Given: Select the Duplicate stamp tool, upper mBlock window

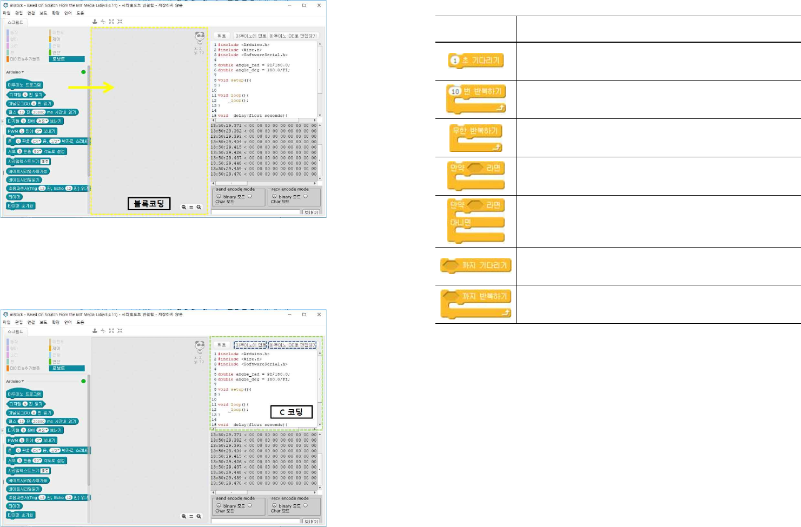Looking at the screenshot, I should coord(95,22).
